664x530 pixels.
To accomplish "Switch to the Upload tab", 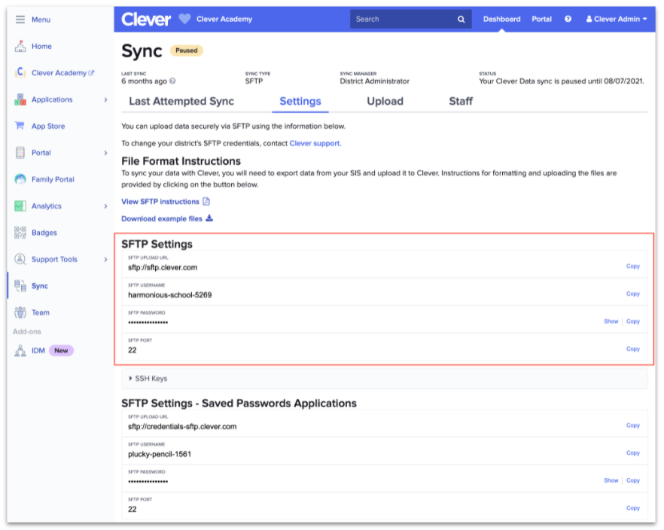I will (385, 101).
